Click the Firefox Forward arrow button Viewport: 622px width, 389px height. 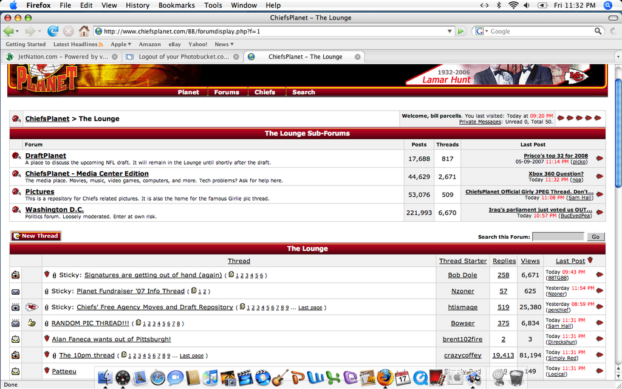click(30, 31)
